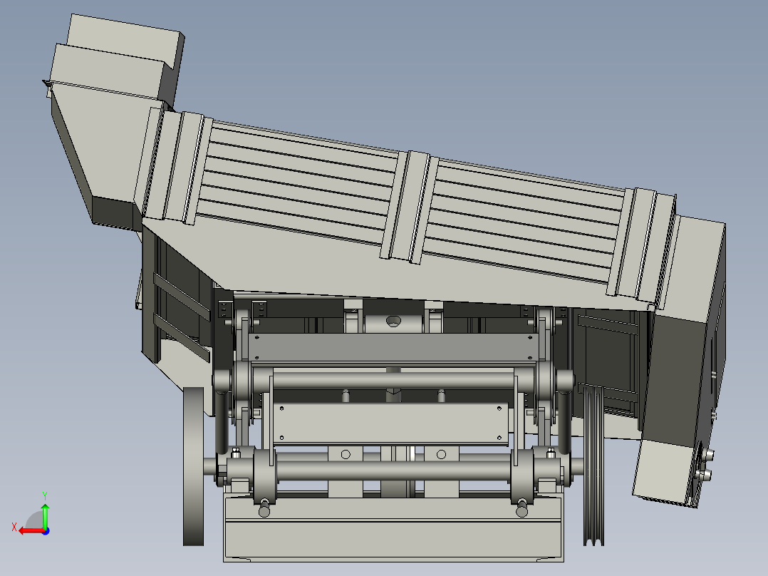The width and height of the screenshot is (768, 576).
Task: Select the large flywheel on the left shaft end
Action: click(x=194, y=466)
